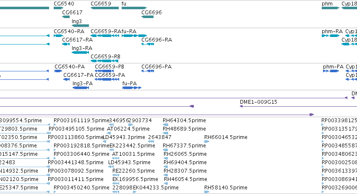Viewport: 357px width, 194px height.
Task: Select the phm-RA transcript glyph
Action: (331, 36)
